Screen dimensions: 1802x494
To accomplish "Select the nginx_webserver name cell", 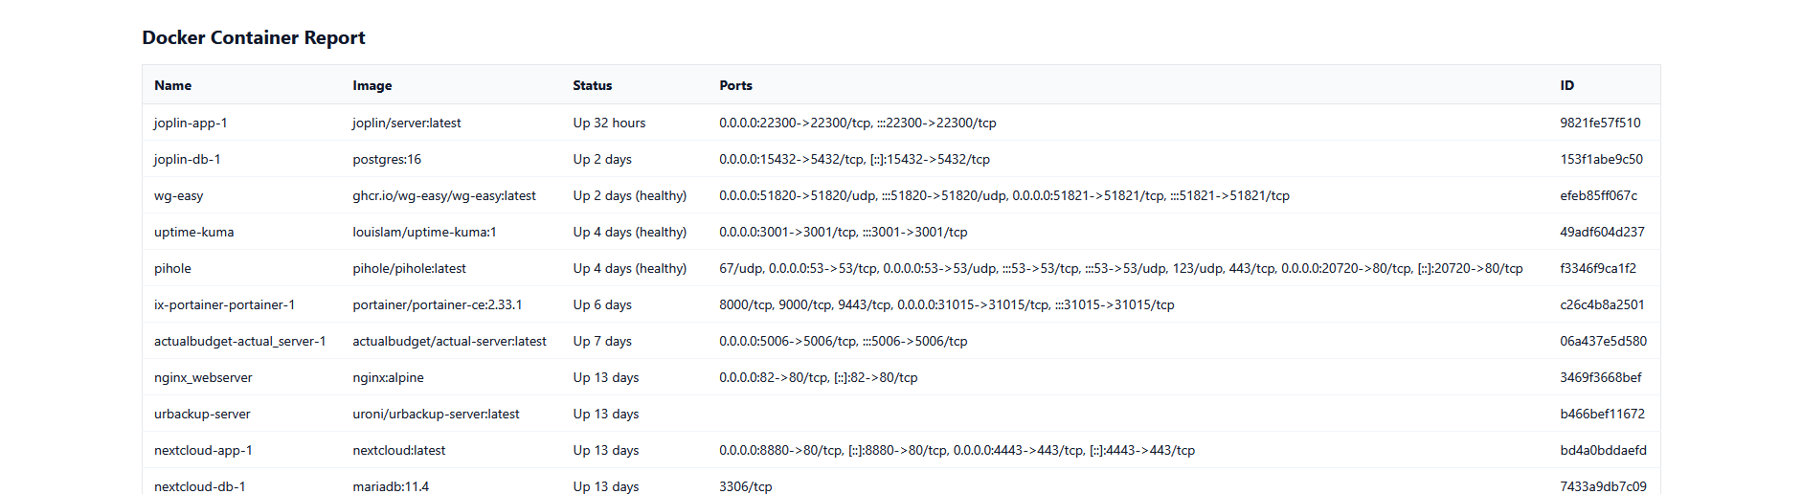I will pyautogui.click(x=204, y=377).
